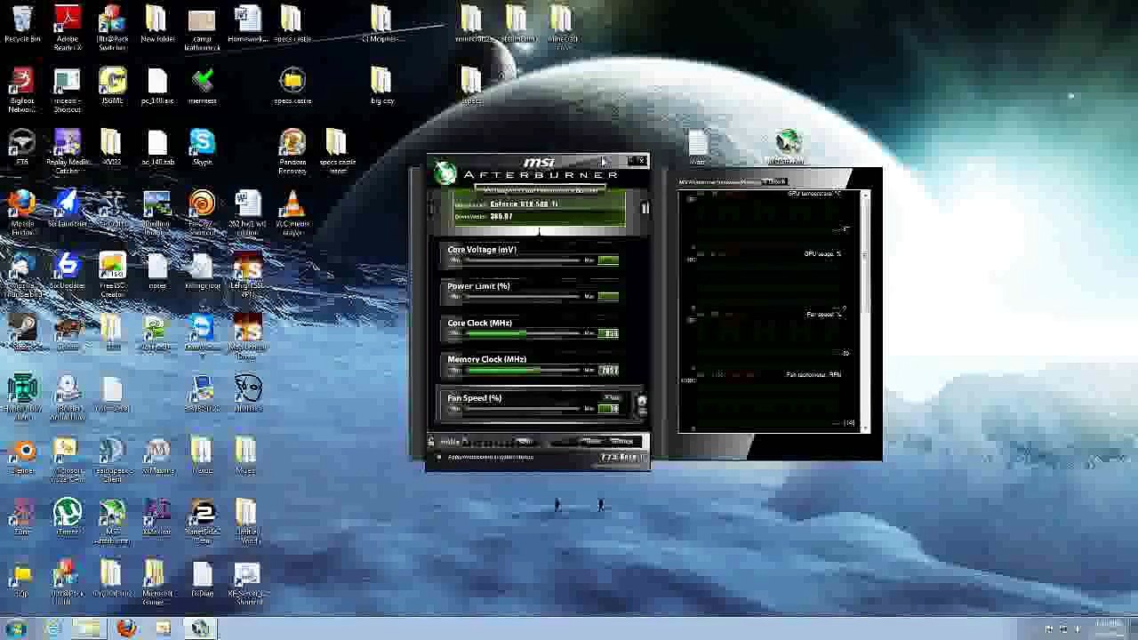Click the GeForce GTX graphics card name
The image size is (1138, 640).
tap(524, 204)
